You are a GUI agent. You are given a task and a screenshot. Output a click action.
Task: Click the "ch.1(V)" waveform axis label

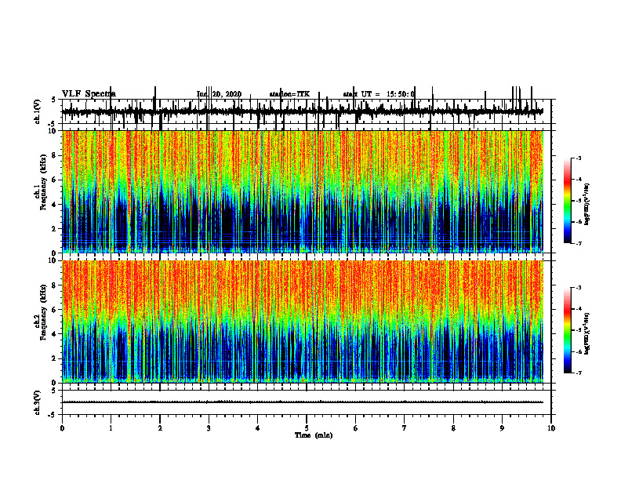coord(37,111)
